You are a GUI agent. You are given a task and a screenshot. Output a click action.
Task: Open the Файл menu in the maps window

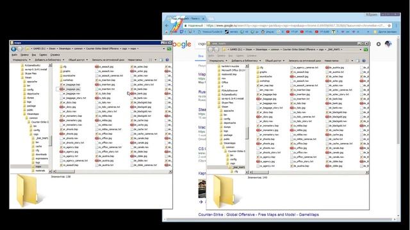14,55
